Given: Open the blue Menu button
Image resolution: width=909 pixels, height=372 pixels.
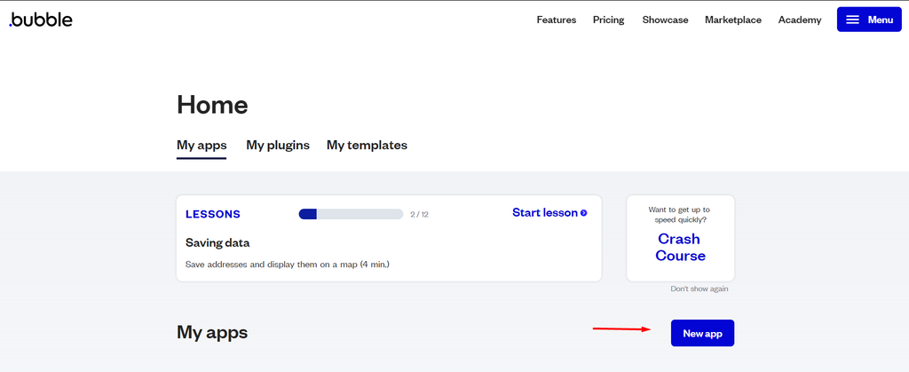Looking at the screenshot, I should point(869,20).
